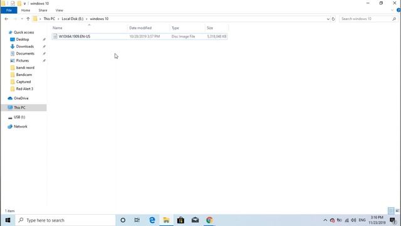Open the Mail app from taskbar

195,220
